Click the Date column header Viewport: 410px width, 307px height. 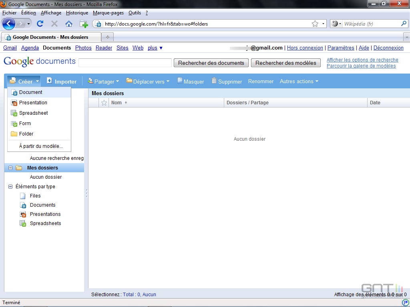click(388, 103)
